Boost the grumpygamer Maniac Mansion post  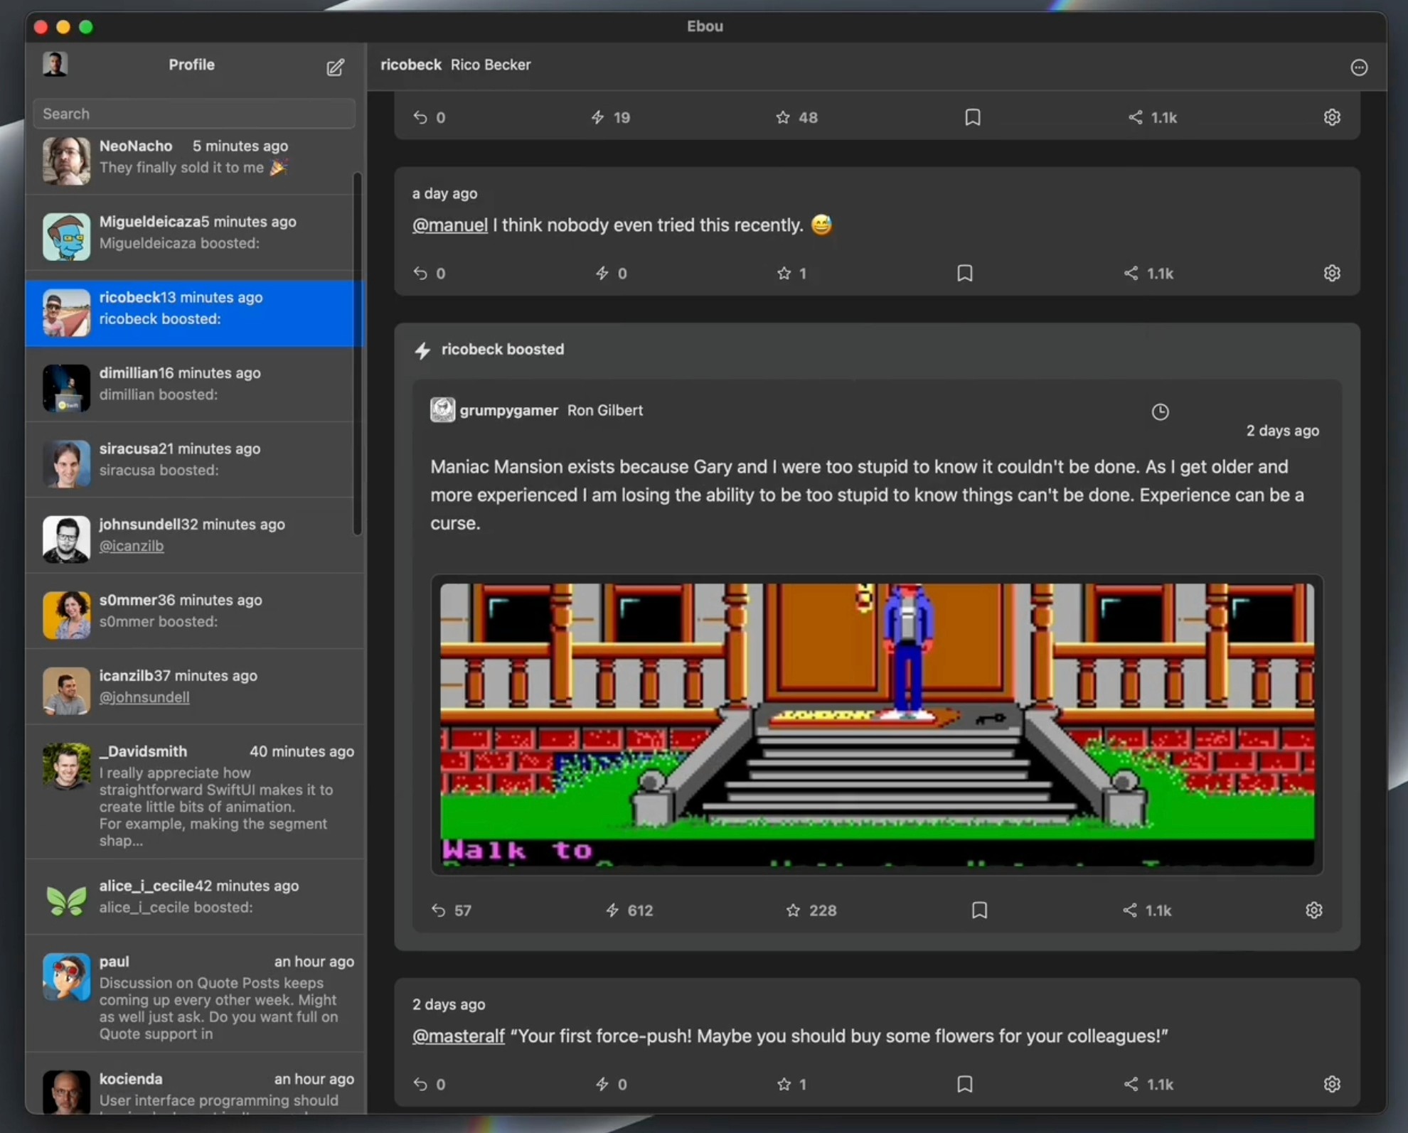[612, 910]
